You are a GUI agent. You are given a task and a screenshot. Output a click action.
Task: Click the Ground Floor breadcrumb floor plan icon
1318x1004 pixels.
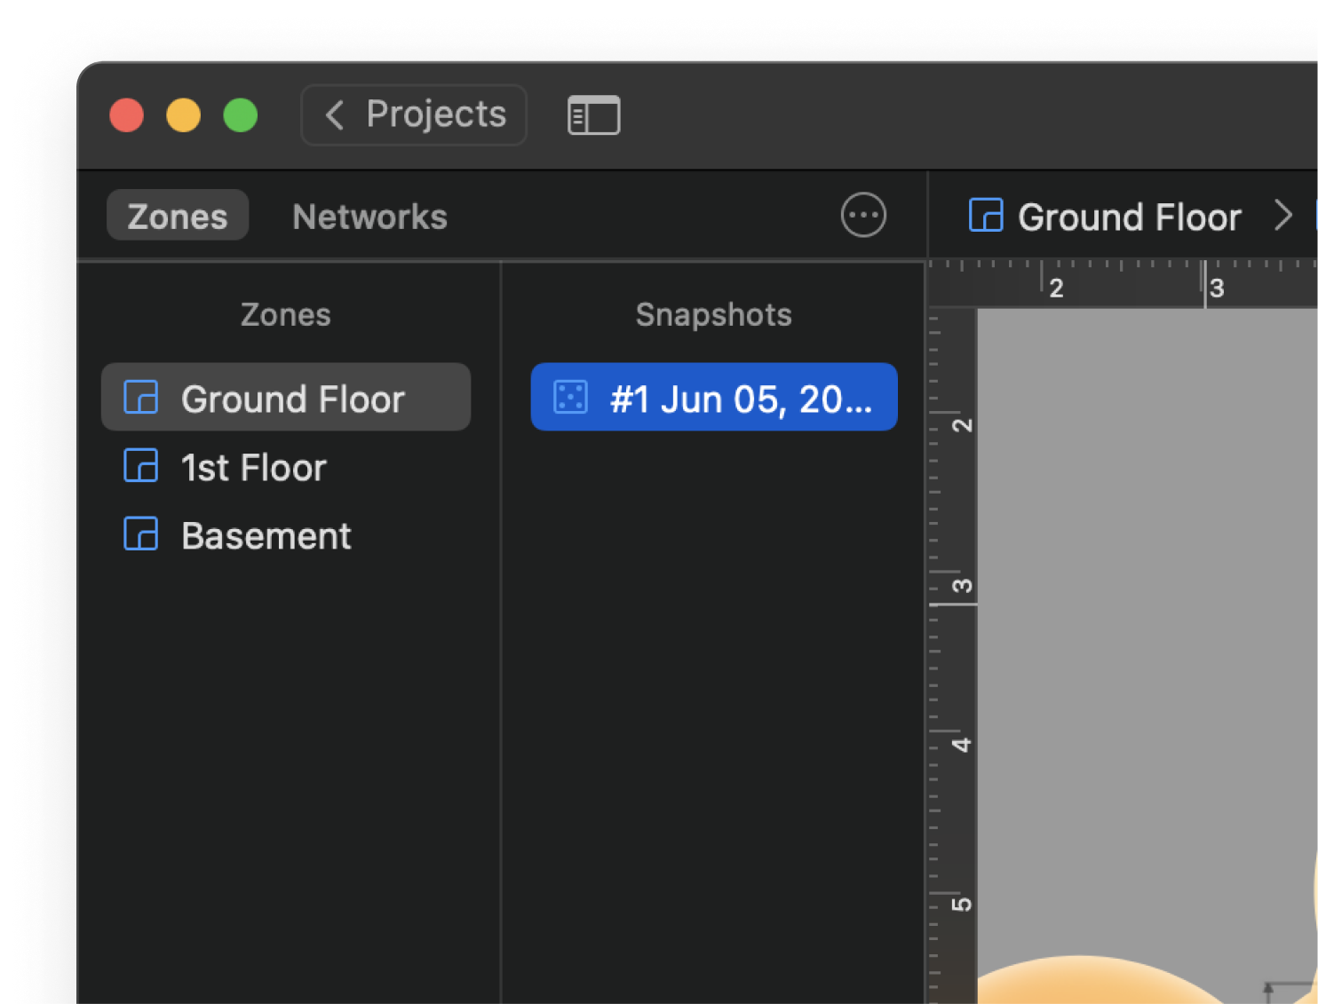(x=986, y=216)
